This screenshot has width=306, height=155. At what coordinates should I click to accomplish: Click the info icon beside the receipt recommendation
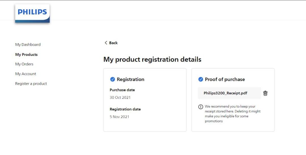tap(201, 107)
